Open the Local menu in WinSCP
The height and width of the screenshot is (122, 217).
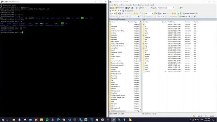tap(112, 5)
